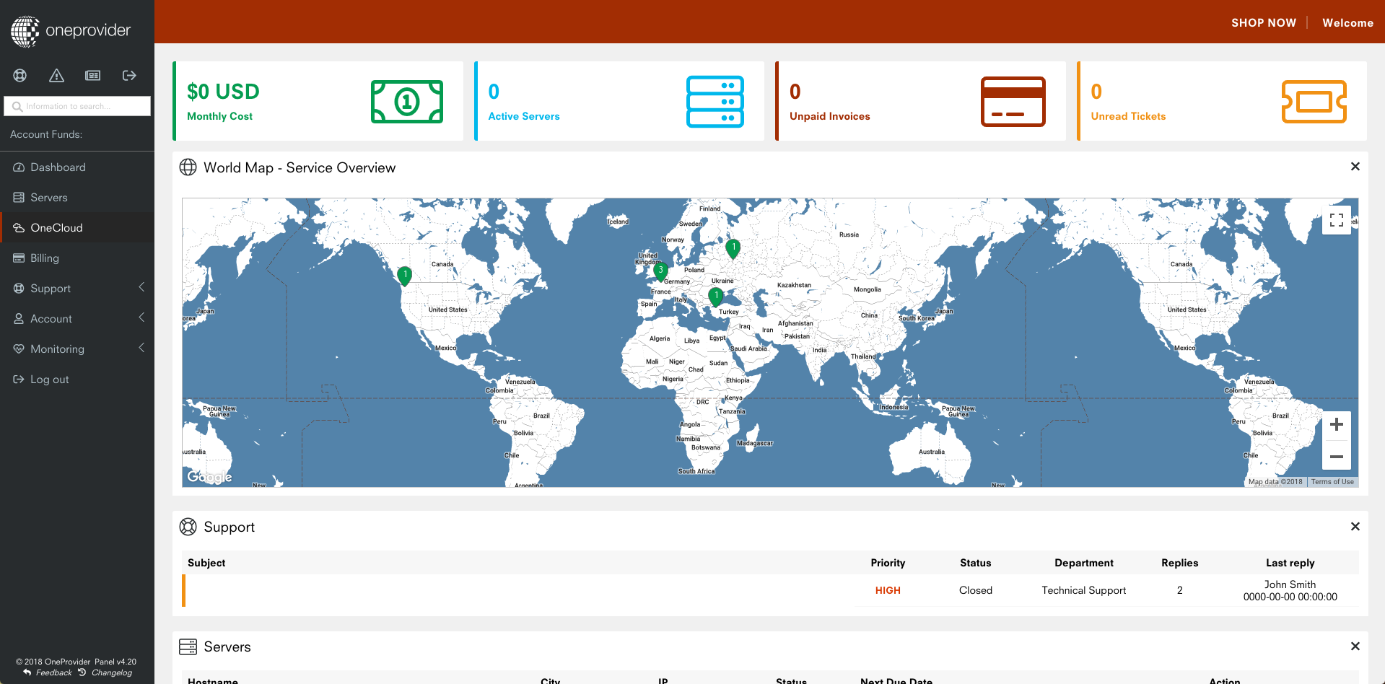Click the green Monthly Cost money icon
Viewport: 1385px width, 684px height.
pyautogui.click(x=406, y=102)
